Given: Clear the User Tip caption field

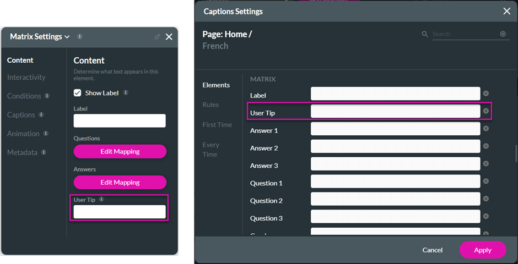Looking at the screenshot, I should [486, 111].
